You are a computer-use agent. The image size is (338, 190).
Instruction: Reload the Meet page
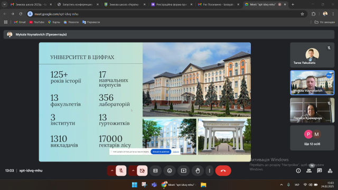click(21, 14)
